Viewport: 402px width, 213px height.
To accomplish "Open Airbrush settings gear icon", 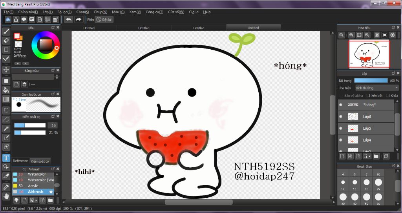I will (x=51, y=192).
